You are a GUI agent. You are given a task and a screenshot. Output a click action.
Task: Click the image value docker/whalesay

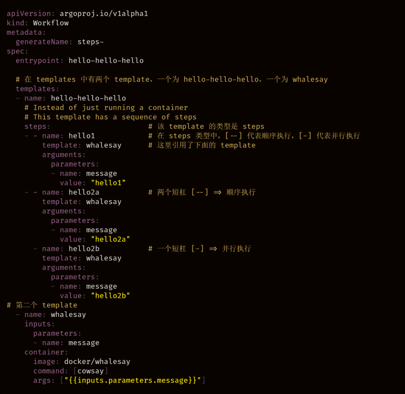(97, 362)
